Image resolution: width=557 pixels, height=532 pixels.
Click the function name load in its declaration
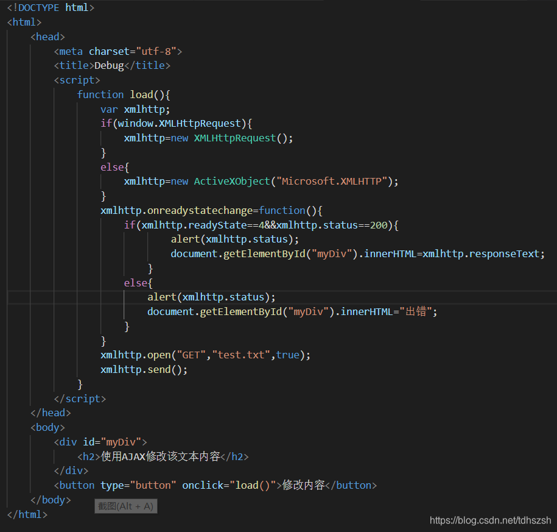click(x=141, y=94)
